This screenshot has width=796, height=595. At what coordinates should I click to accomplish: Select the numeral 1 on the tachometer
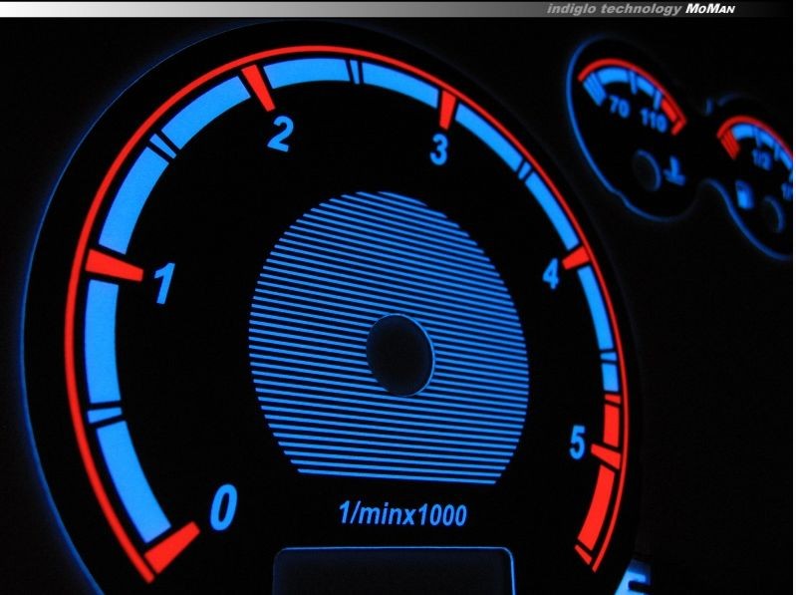tap(164, 283)
